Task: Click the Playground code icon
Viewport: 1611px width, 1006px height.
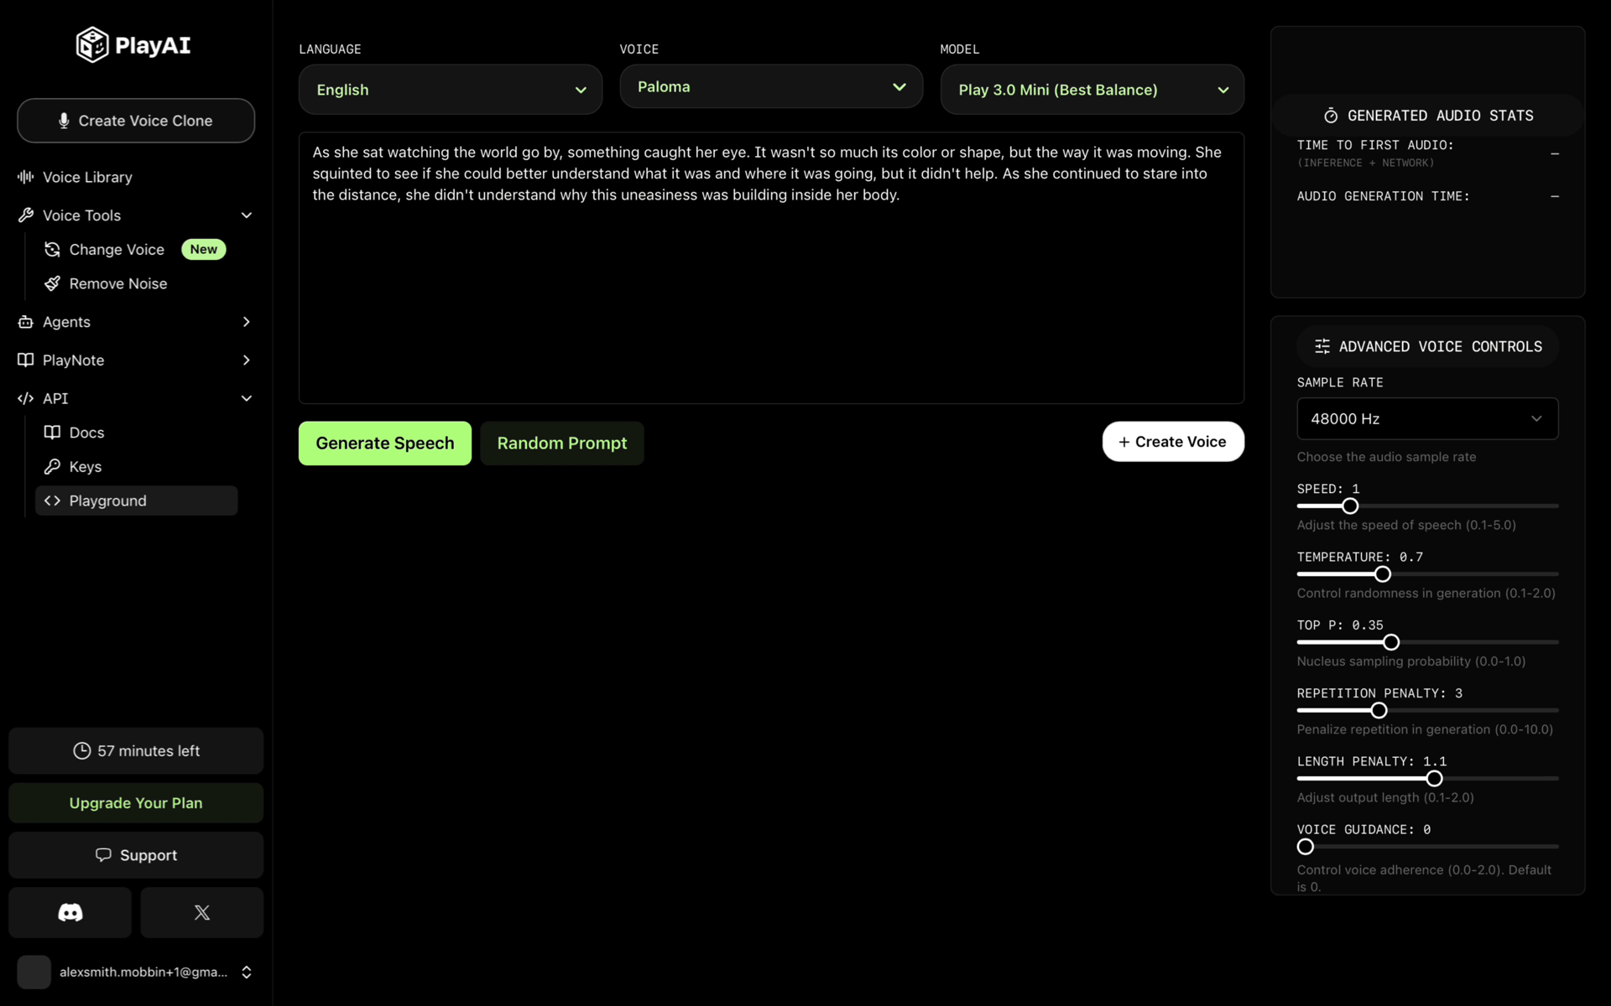Action: 52,500
